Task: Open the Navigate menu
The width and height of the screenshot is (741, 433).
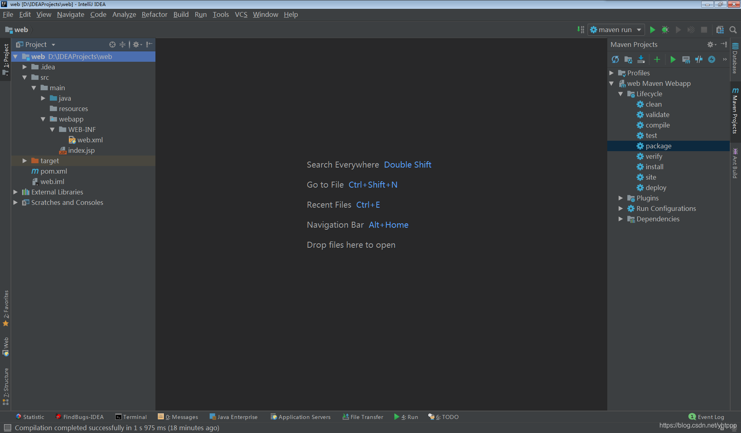Action: tap(71, 14)
